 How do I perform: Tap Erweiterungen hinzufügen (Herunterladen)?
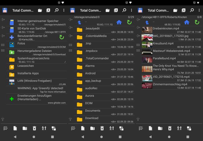(37, 99)
